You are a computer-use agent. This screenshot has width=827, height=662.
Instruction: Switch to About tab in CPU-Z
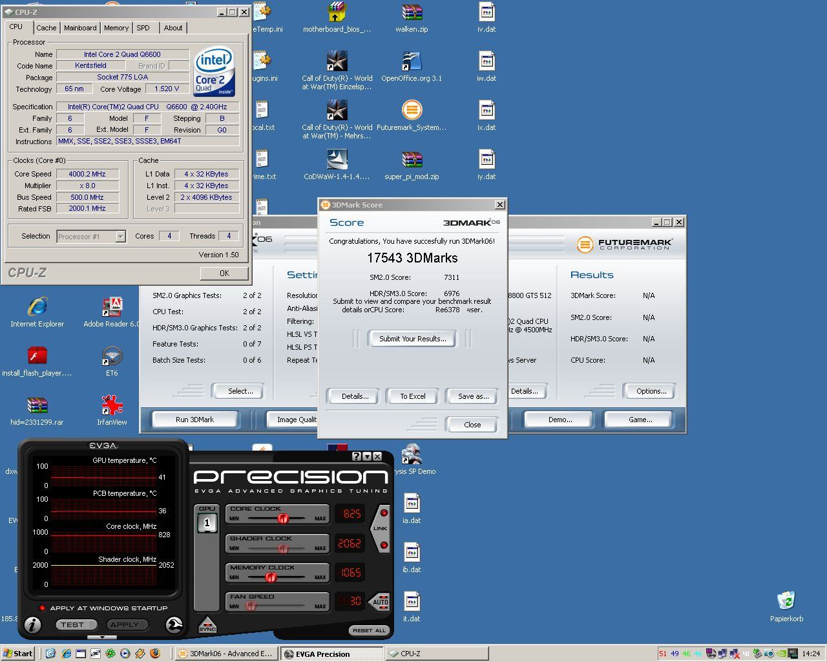173,28
